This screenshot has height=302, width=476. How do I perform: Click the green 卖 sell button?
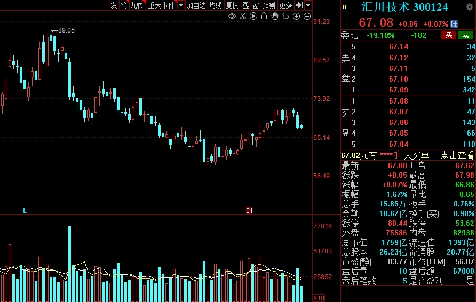466,35
